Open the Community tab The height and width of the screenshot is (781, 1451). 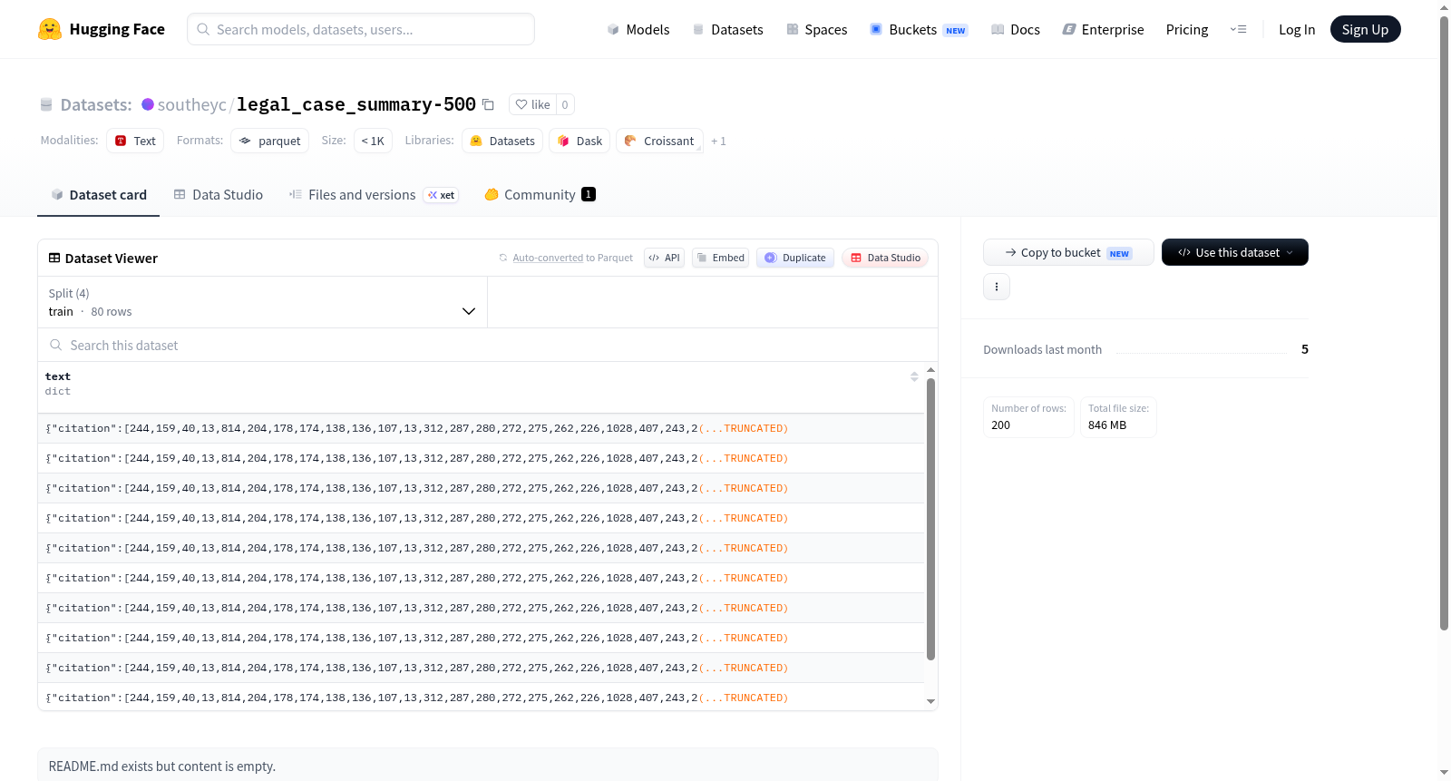[x=540, y=194]
